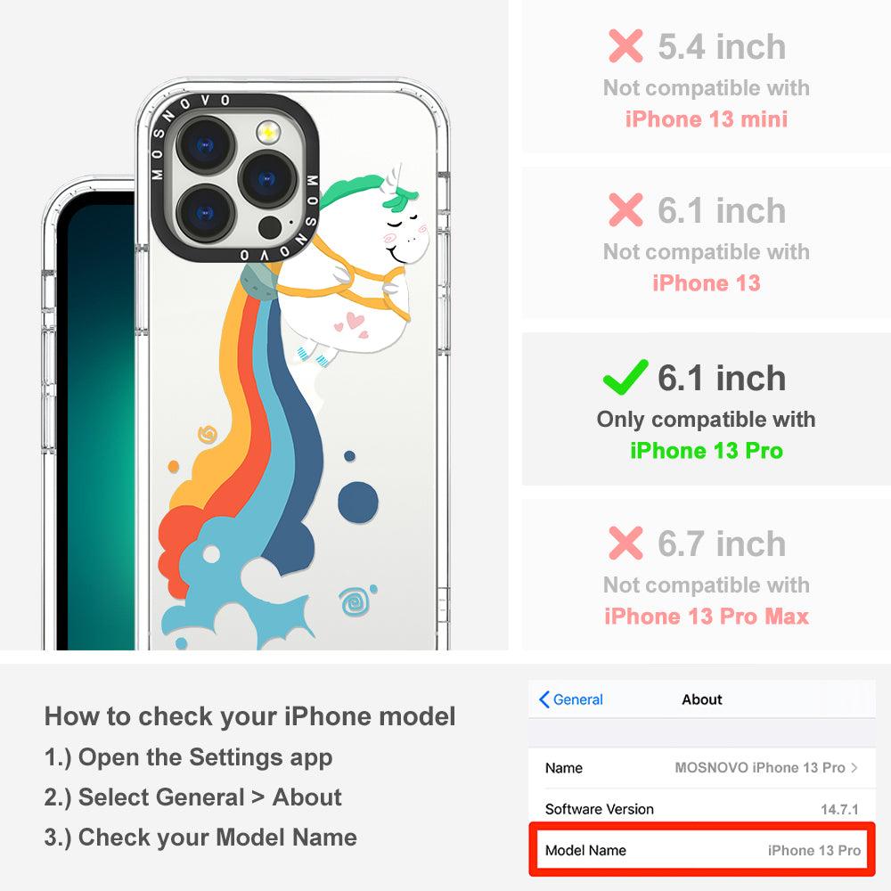Image resolution: width=891 pixels, height=891 pixels.
Task: Select the highlighted Model Name row
Action: coord(702,850)
